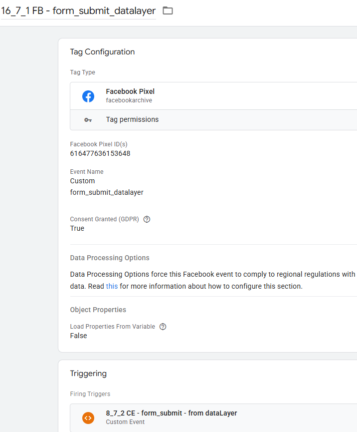Click the form_submit_datalayer event name value
The image size is (357, 432).
pyautogui.click(x=107, y=192)
